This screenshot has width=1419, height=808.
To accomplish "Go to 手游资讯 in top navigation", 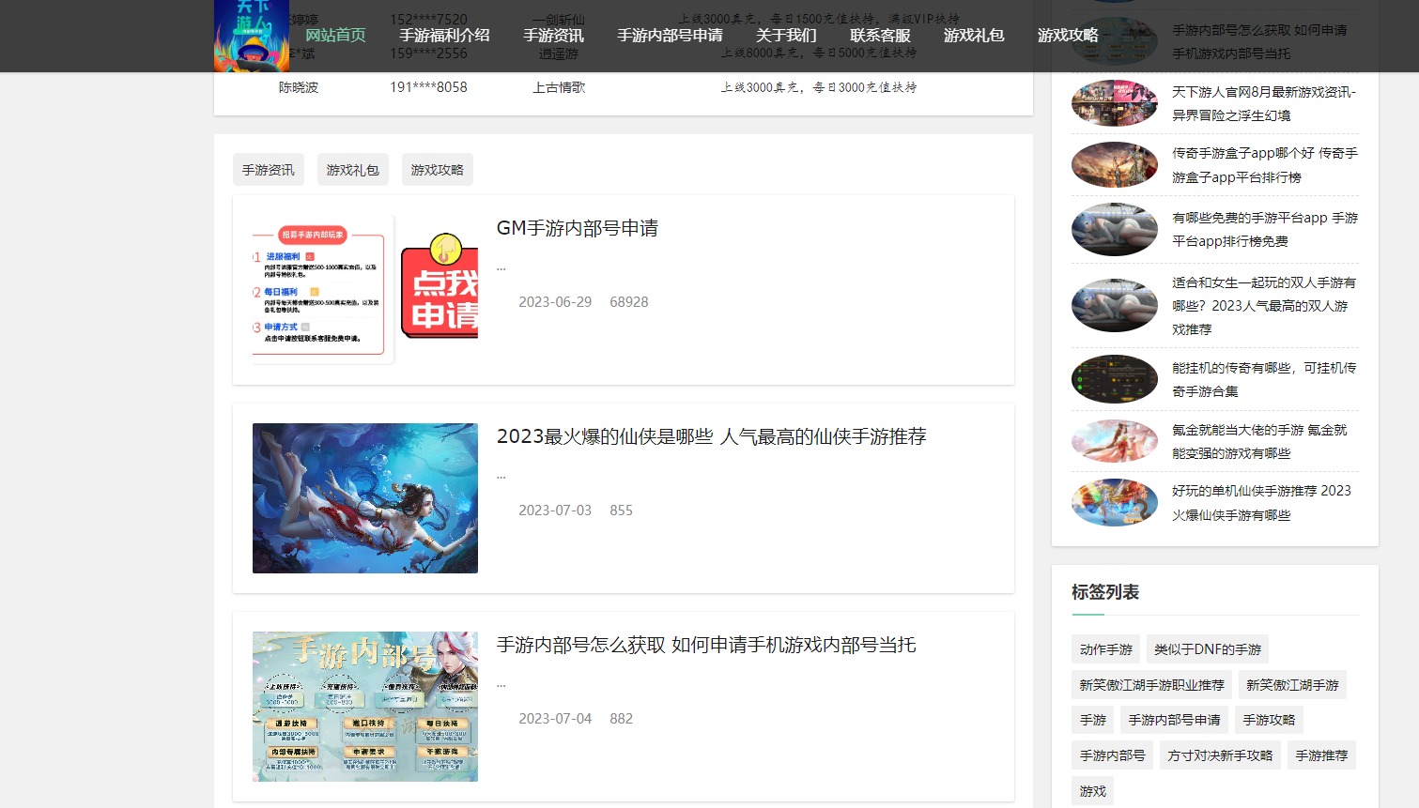I will pyautogui.click(x=553, y=36).
